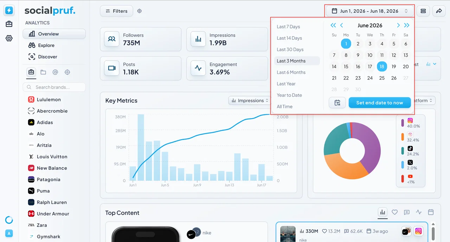The width and height of the screenshot is (450, 242).
Task: Select June 18 in calendar
Action: [x=382, y=66]
